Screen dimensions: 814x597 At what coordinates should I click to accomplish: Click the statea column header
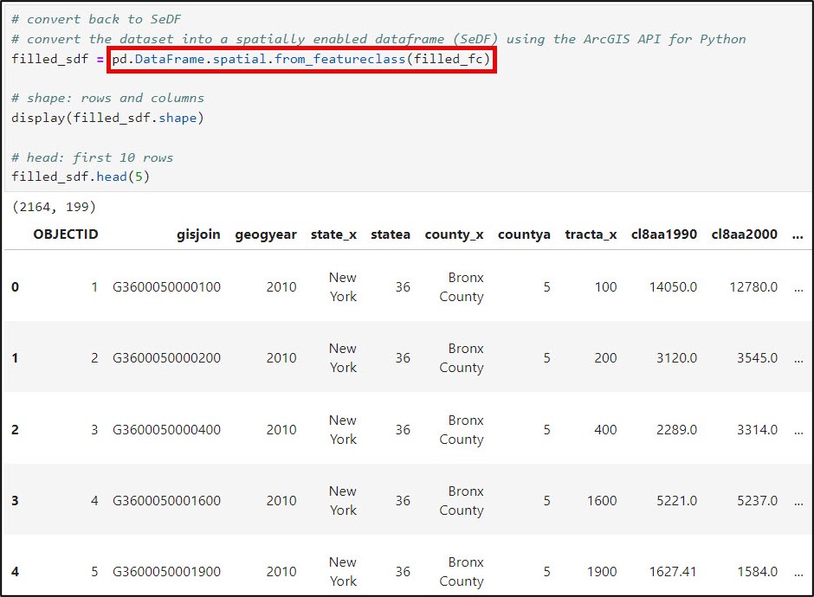point(391,234)
